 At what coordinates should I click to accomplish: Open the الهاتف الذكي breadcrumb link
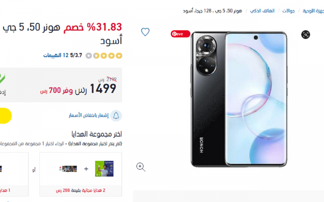(262, 11)
